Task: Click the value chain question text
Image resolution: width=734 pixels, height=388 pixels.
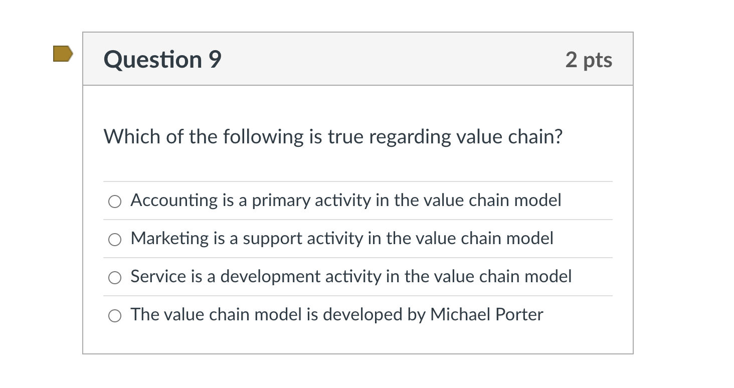Action: tap(333, 136)
